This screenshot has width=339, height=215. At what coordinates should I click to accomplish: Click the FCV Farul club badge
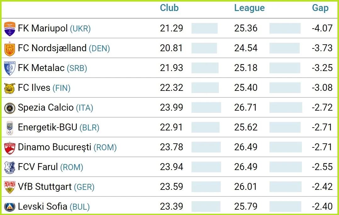9,168
